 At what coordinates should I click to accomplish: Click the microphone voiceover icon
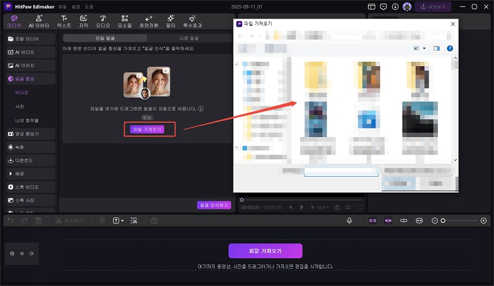tap(350, 221)
